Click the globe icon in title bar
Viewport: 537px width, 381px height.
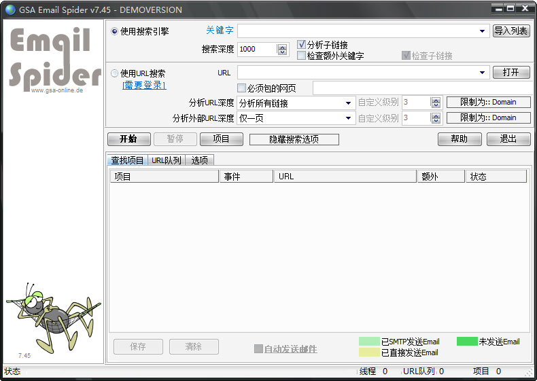[10, 10]
